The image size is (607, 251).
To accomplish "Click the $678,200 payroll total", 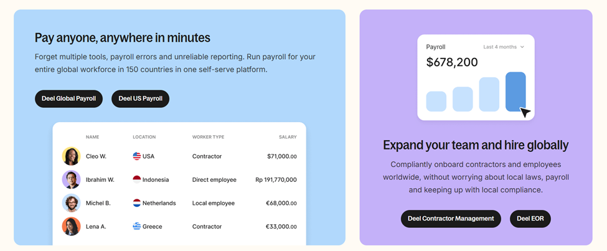I will tap(452, 62).
